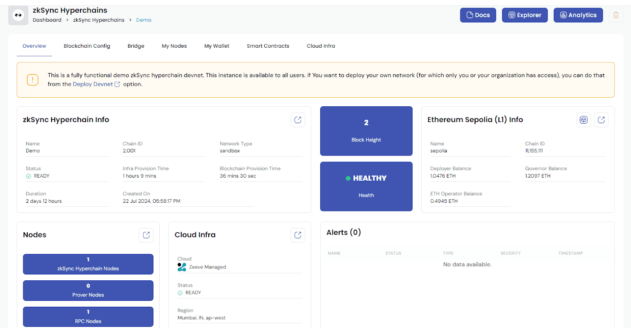Click the STATUS column header in Alerts

(x=393, y=253)
